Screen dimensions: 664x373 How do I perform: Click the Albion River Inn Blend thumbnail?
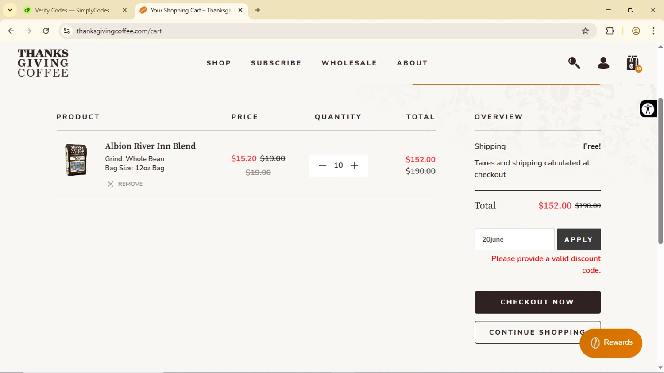76,160
